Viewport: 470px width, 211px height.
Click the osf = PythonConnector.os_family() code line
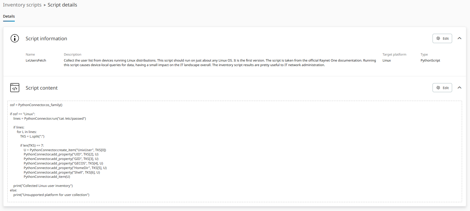tap(36, 105)
